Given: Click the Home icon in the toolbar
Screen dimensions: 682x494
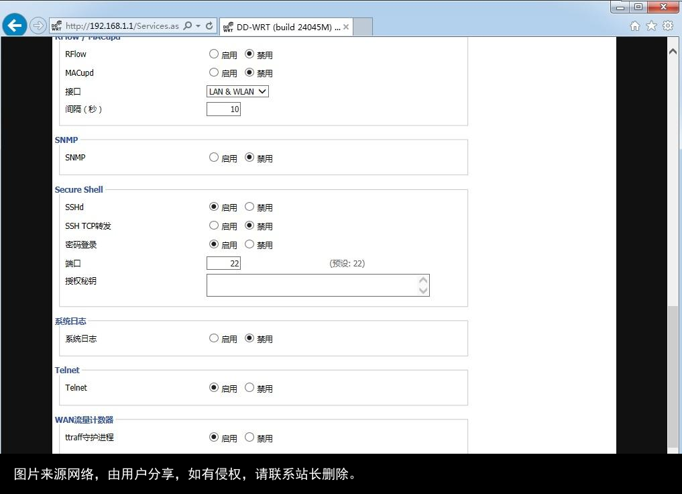Looking at the screenshot, I should (x=634, y=25).
